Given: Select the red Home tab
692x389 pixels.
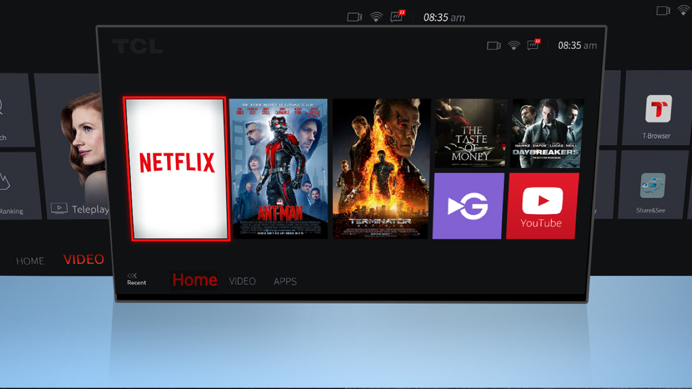Looking at the screenshot, I should (194, 280).
